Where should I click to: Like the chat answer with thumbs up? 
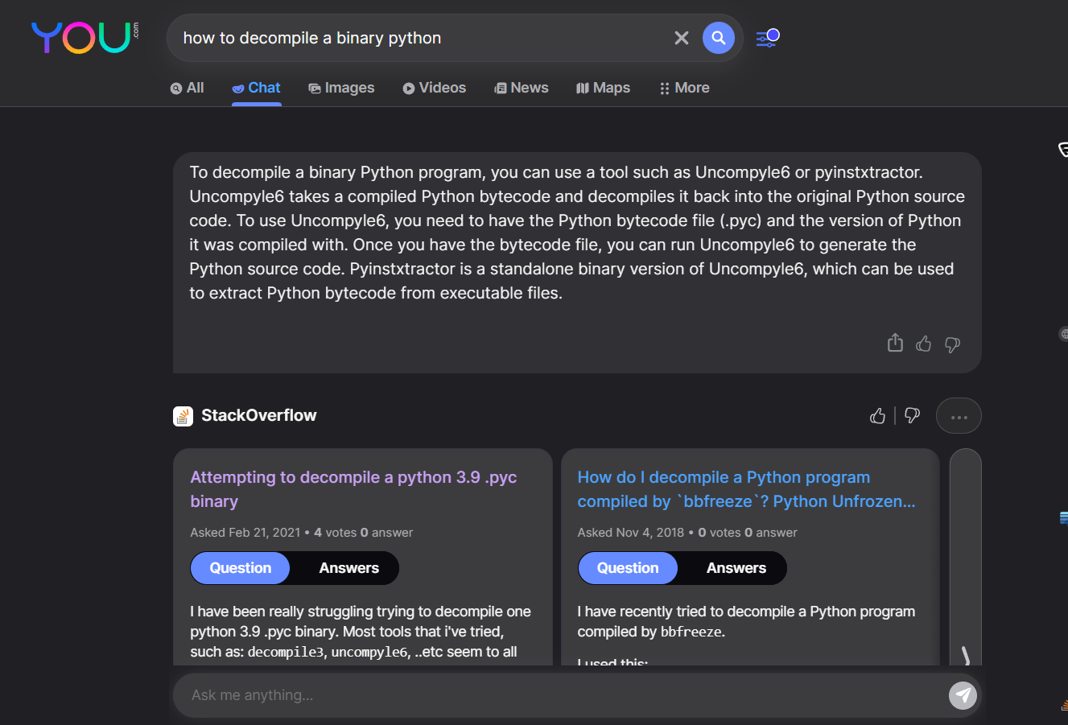(923, 344)
